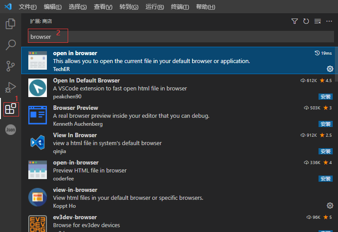Focus the extension search field containing browser
338x232 pixels.
pos(181,37)
